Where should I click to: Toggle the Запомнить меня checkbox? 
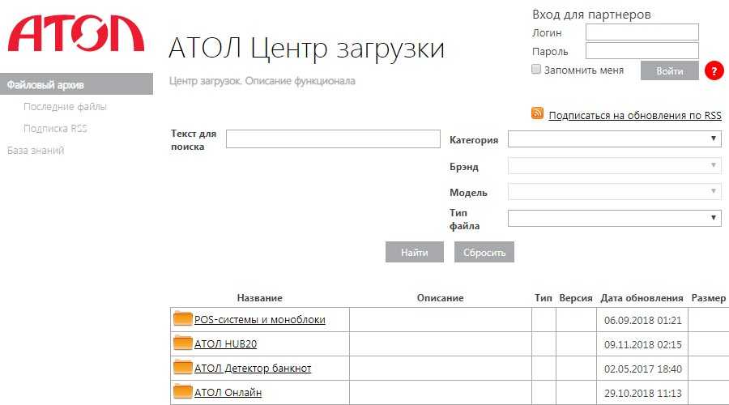[x=536, y=70]
